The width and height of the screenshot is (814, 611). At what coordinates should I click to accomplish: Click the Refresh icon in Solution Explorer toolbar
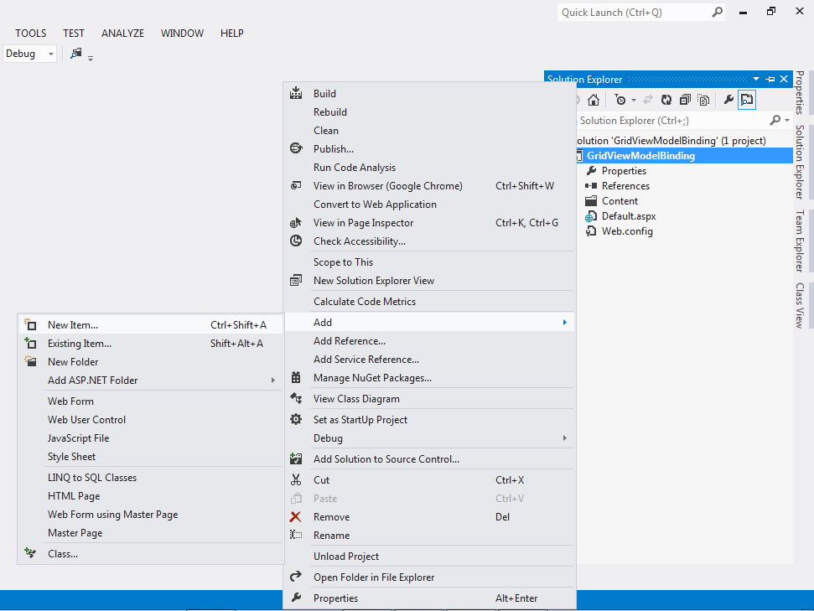coord(666,100)
